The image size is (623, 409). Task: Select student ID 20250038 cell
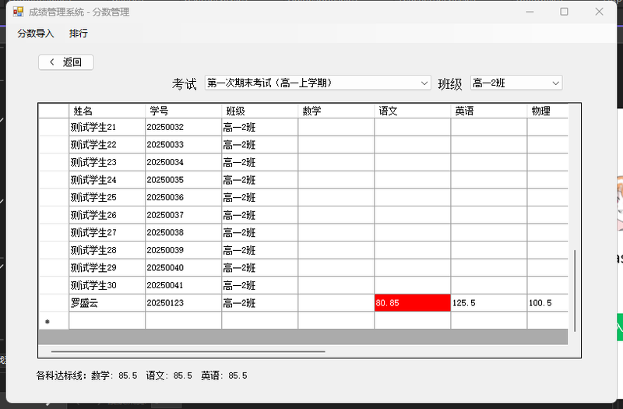[184, 232]
